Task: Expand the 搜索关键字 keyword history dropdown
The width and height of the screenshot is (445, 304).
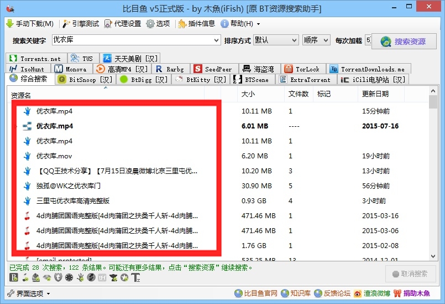Action: (x=217, y=40)
